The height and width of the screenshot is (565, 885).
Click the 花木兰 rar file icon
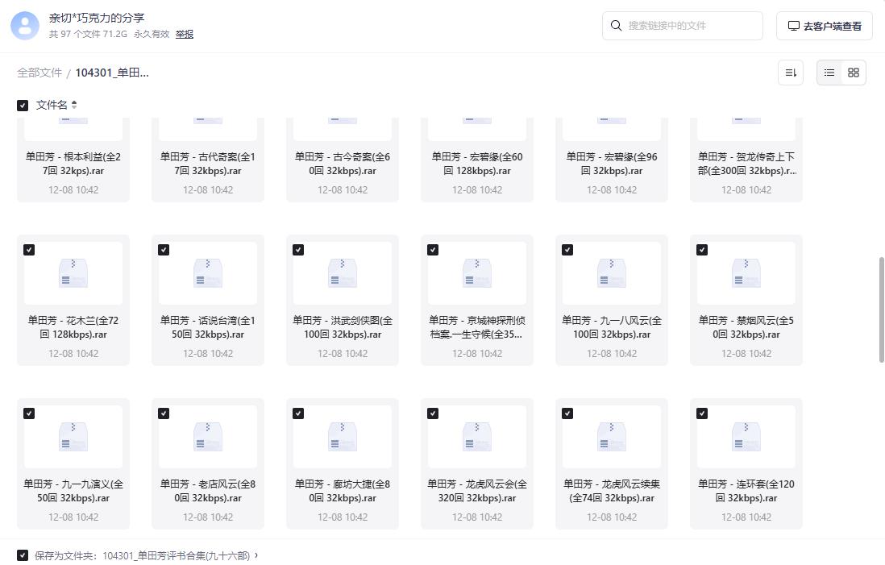coord(73,273)
